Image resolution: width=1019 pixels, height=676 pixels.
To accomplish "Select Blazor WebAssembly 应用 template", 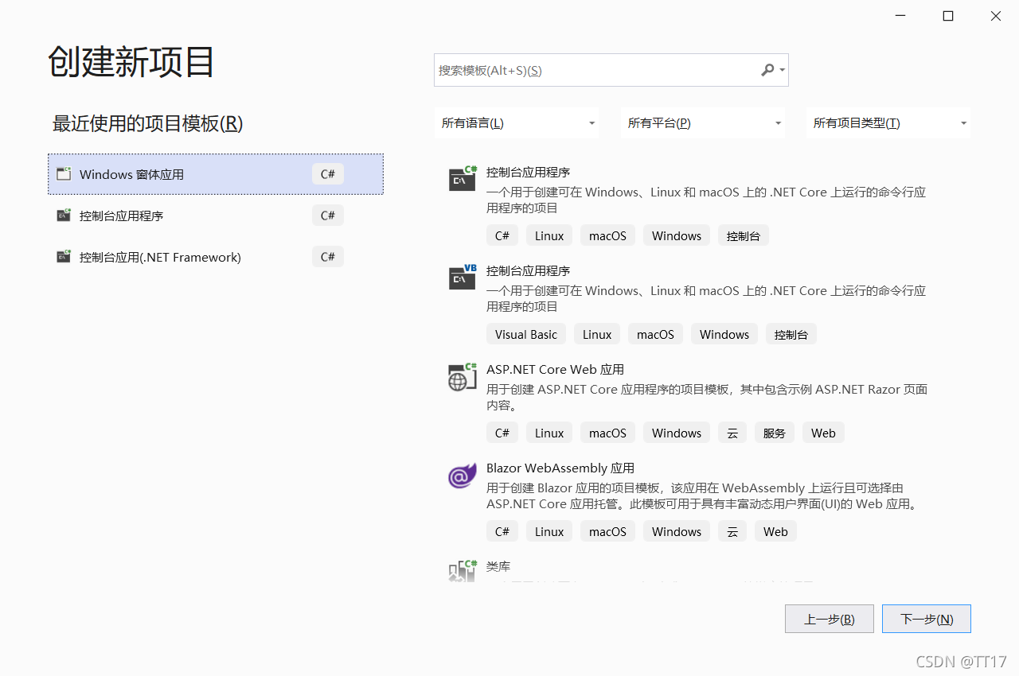I will (560, 468).
